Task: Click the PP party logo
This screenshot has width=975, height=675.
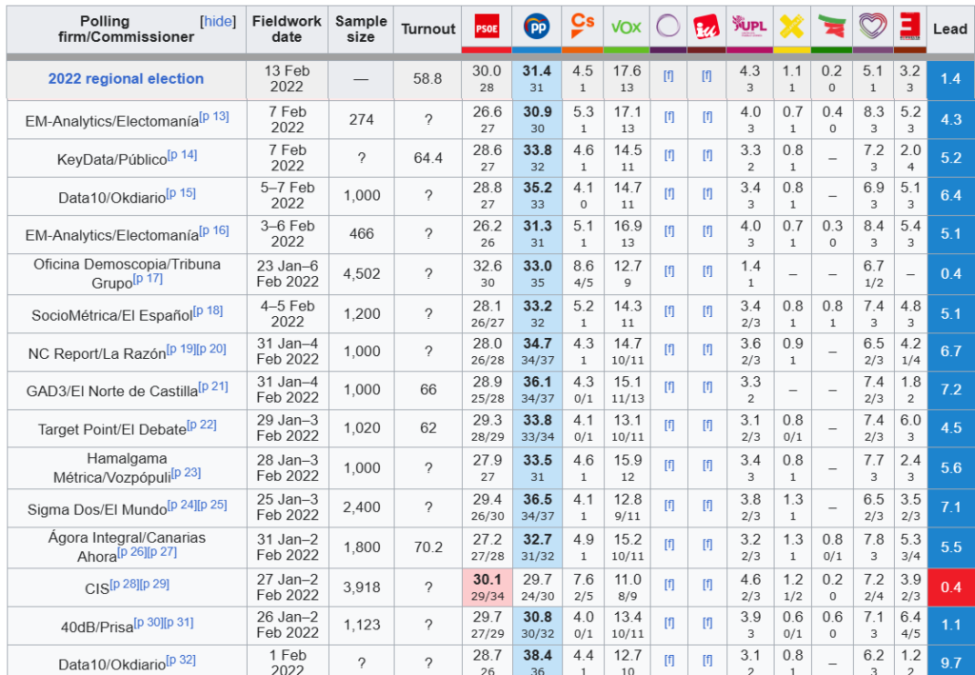Action: [x=536, y=29]
